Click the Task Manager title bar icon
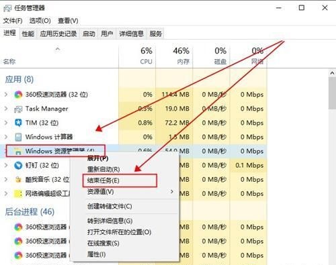Viewport: 336px width, 265px height. point(7,8)
